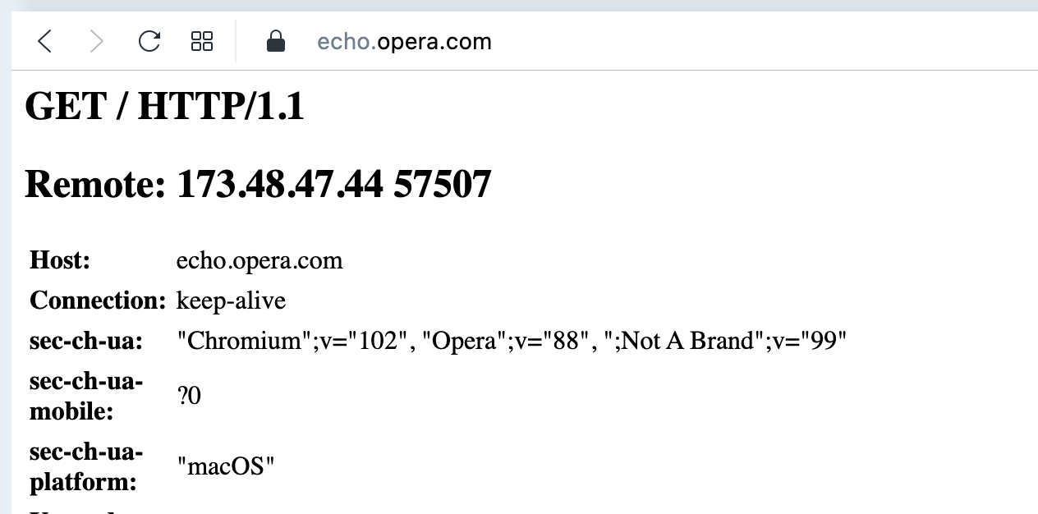
Task: Click the Host header value echo.opera.com
Action: [260, 260]
